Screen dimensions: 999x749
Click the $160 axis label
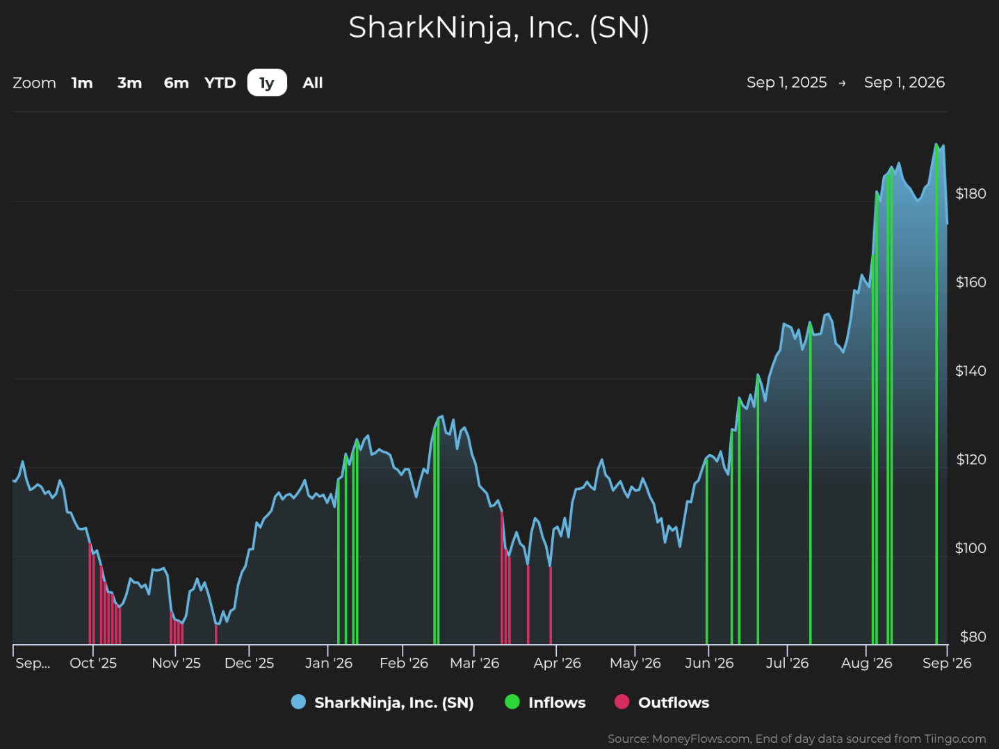(970, 282)
